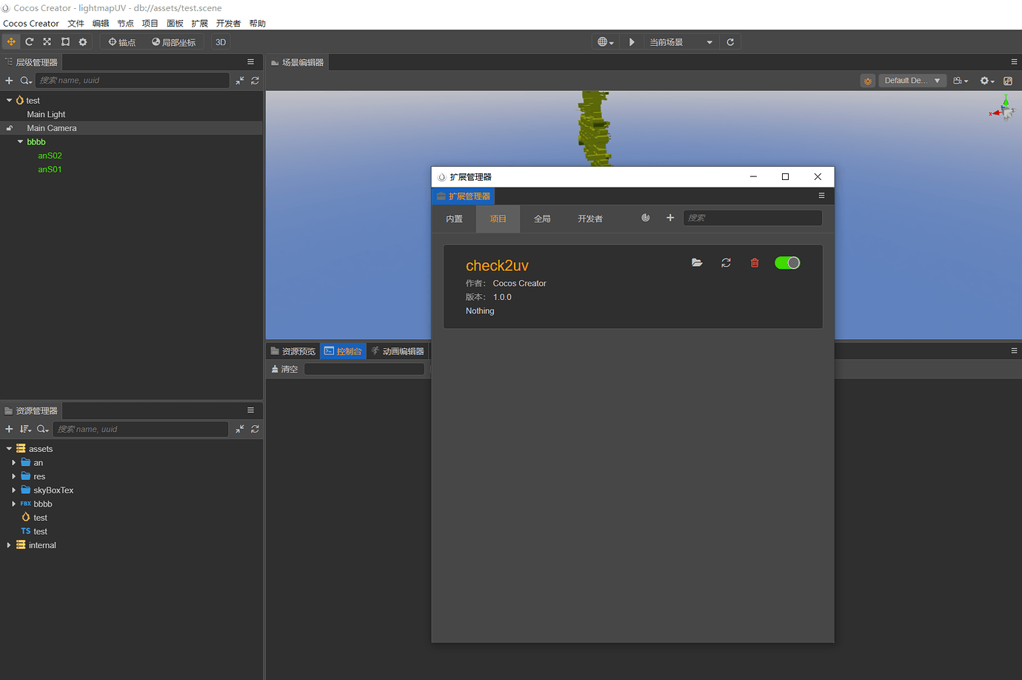Open the Default De... debug view dropdown

912,81
